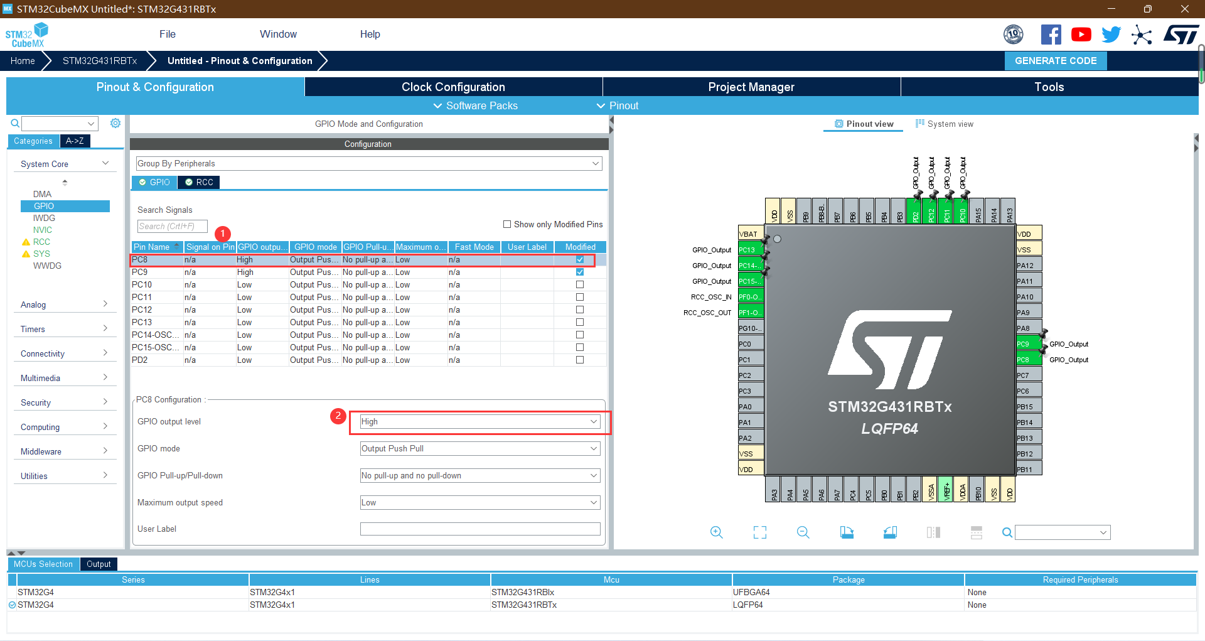Zoom out on the pinout view
The height and width of the screenshot is (641, 1205).
click(x=803, y=532)
